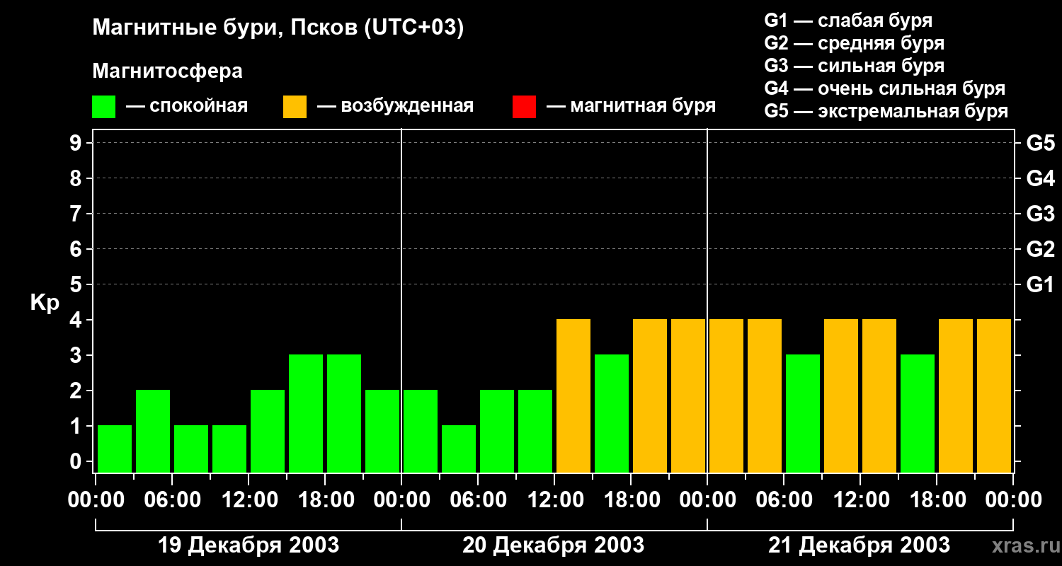Image resolution: width=1062 pixels, height=566 pixels.
Task: Click the 21 Декабря 12:00–15:00 yellow bar
Action: tap(879, 395)
